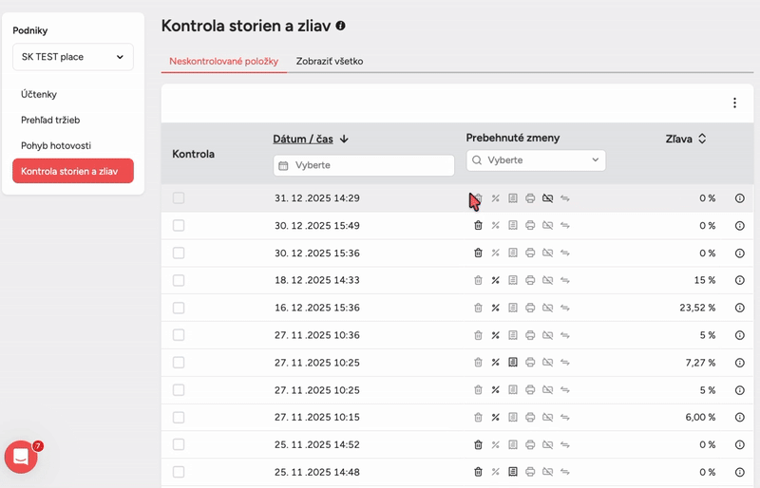
Task: Click trash icon in 30.12.2025 15:49 row
Action: tap(478, 226)
